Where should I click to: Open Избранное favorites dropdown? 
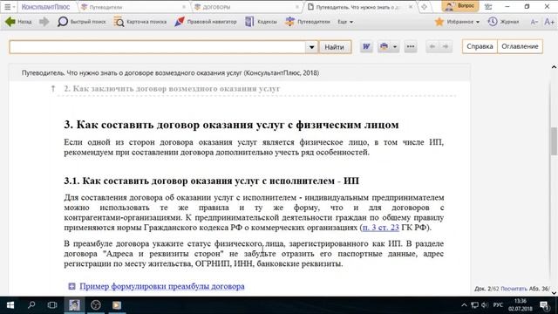pyautogui.click(x=457, y=22)
